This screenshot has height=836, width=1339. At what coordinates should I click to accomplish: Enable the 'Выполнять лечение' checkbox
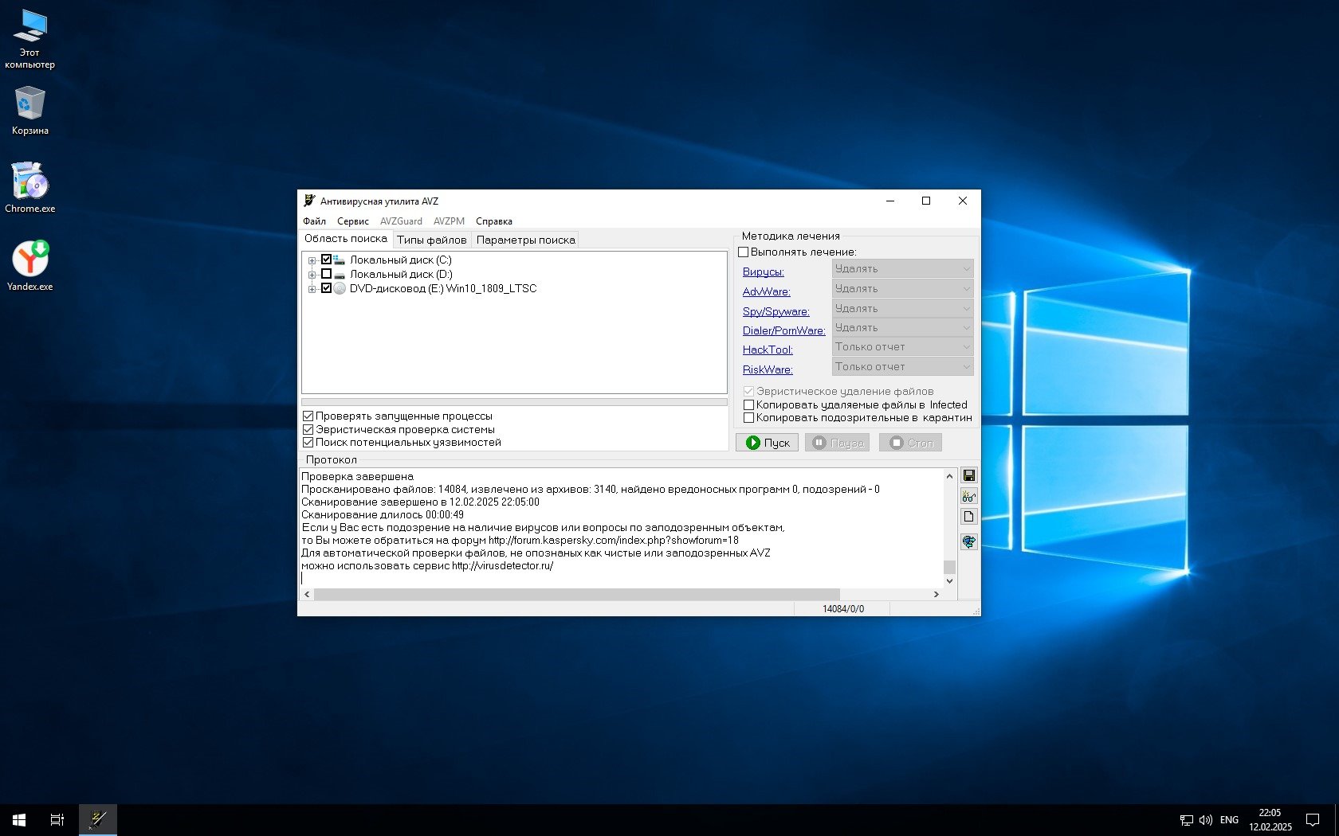[744, 252]
